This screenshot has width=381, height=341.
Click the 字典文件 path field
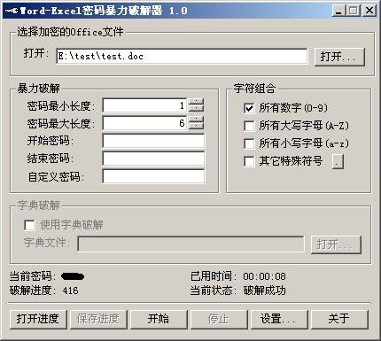coord(190,244)
